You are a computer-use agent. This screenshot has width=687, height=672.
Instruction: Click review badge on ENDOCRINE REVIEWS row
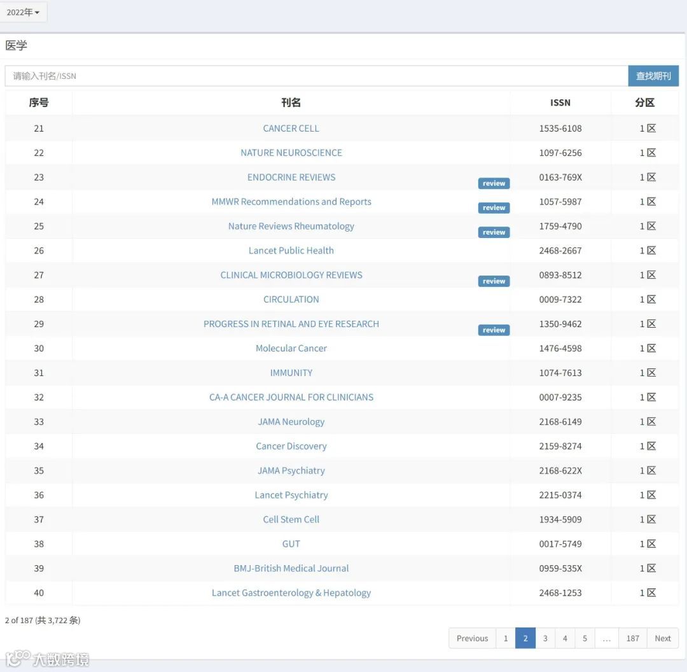(x=494, y=183)
